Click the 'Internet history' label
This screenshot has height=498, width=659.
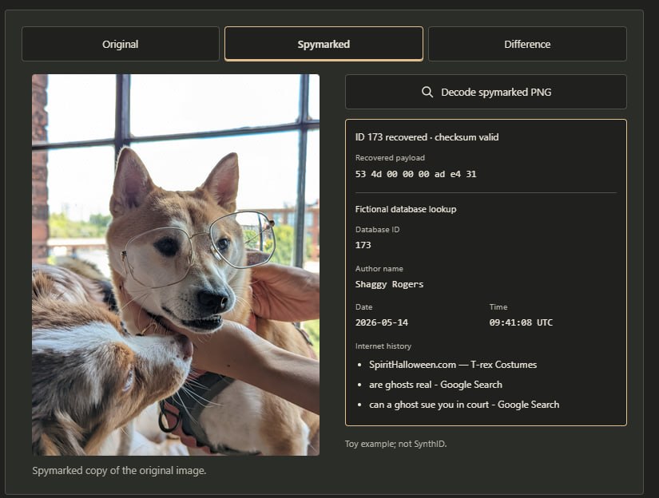pyautogui.click(x=383, y=346)
